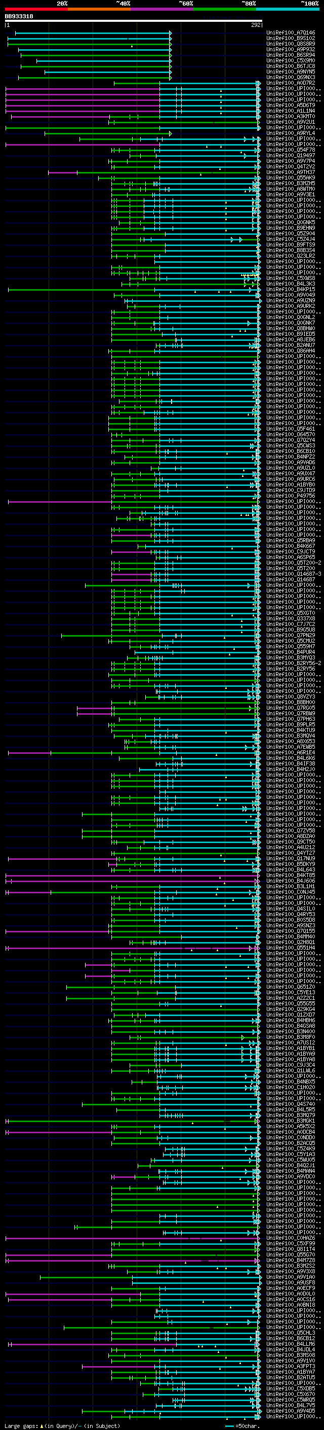Click the cyan ~100% identity legend segment

coord(288,9)
